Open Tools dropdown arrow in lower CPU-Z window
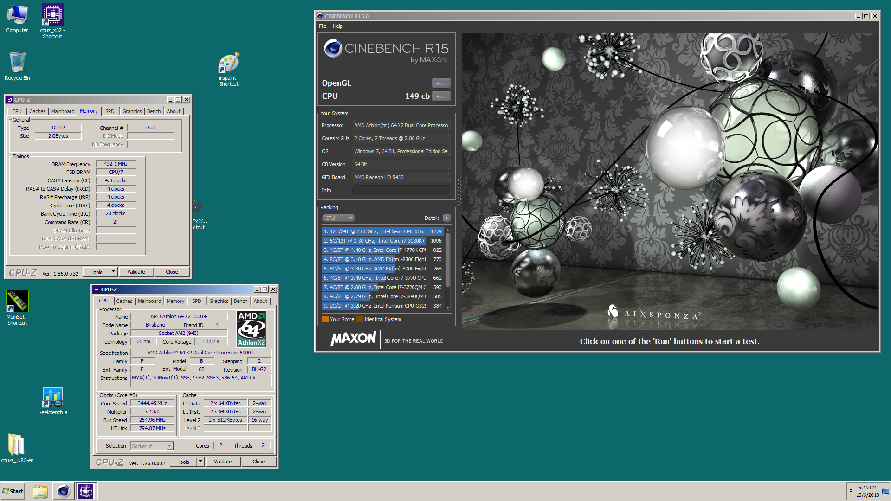The height and width of the screenshot is (501, 891). click(200, 462)
